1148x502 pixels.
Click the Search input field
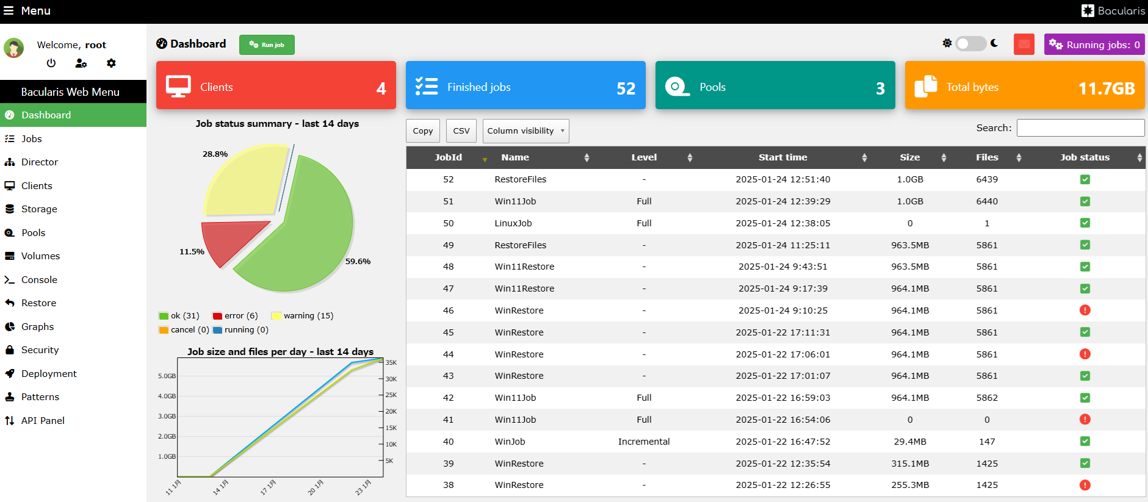pos(1080,127)
